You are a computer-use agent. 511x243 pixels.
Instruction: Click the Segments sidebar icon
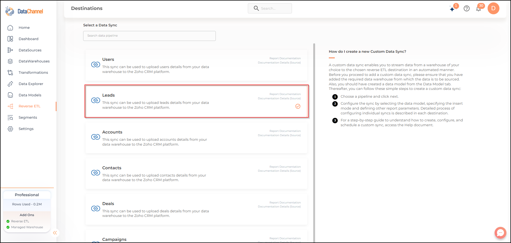(10, 118)
